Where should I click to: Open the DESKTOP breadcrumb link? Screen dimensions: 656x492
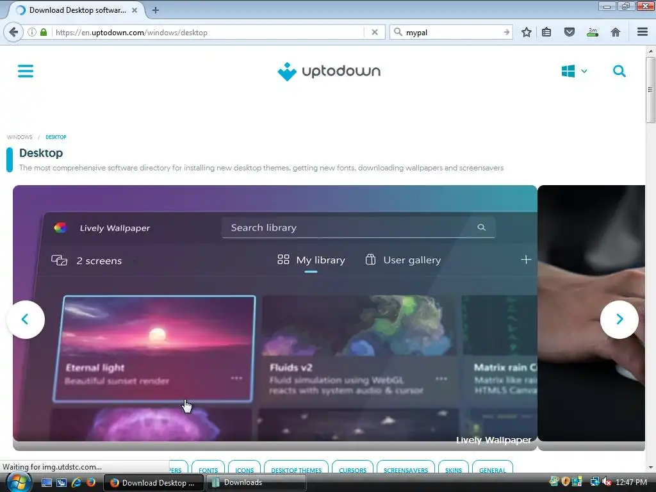pyautogui.click(x=56, y=137)
